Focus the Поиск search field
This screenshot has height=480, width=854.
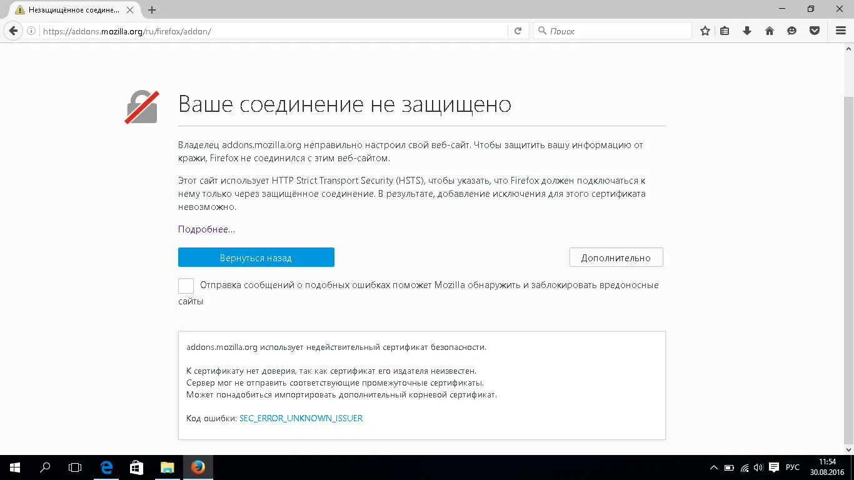[613, 31]
